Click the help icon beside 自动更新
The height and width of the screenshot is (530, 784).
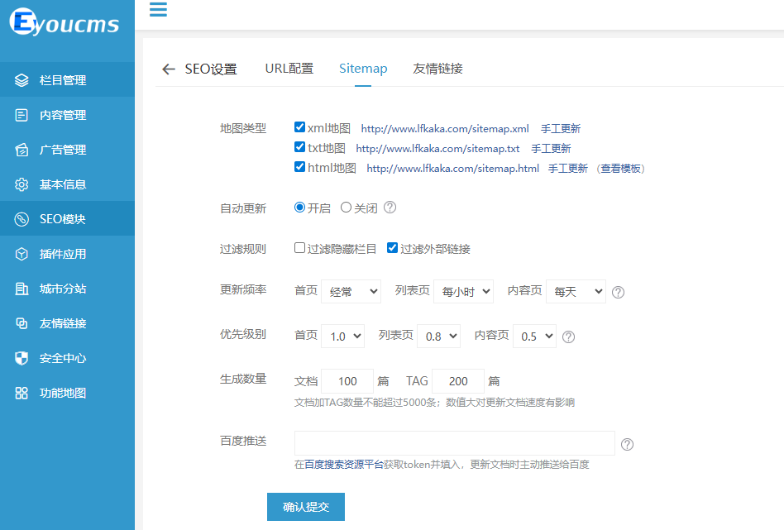pos(390,207)
